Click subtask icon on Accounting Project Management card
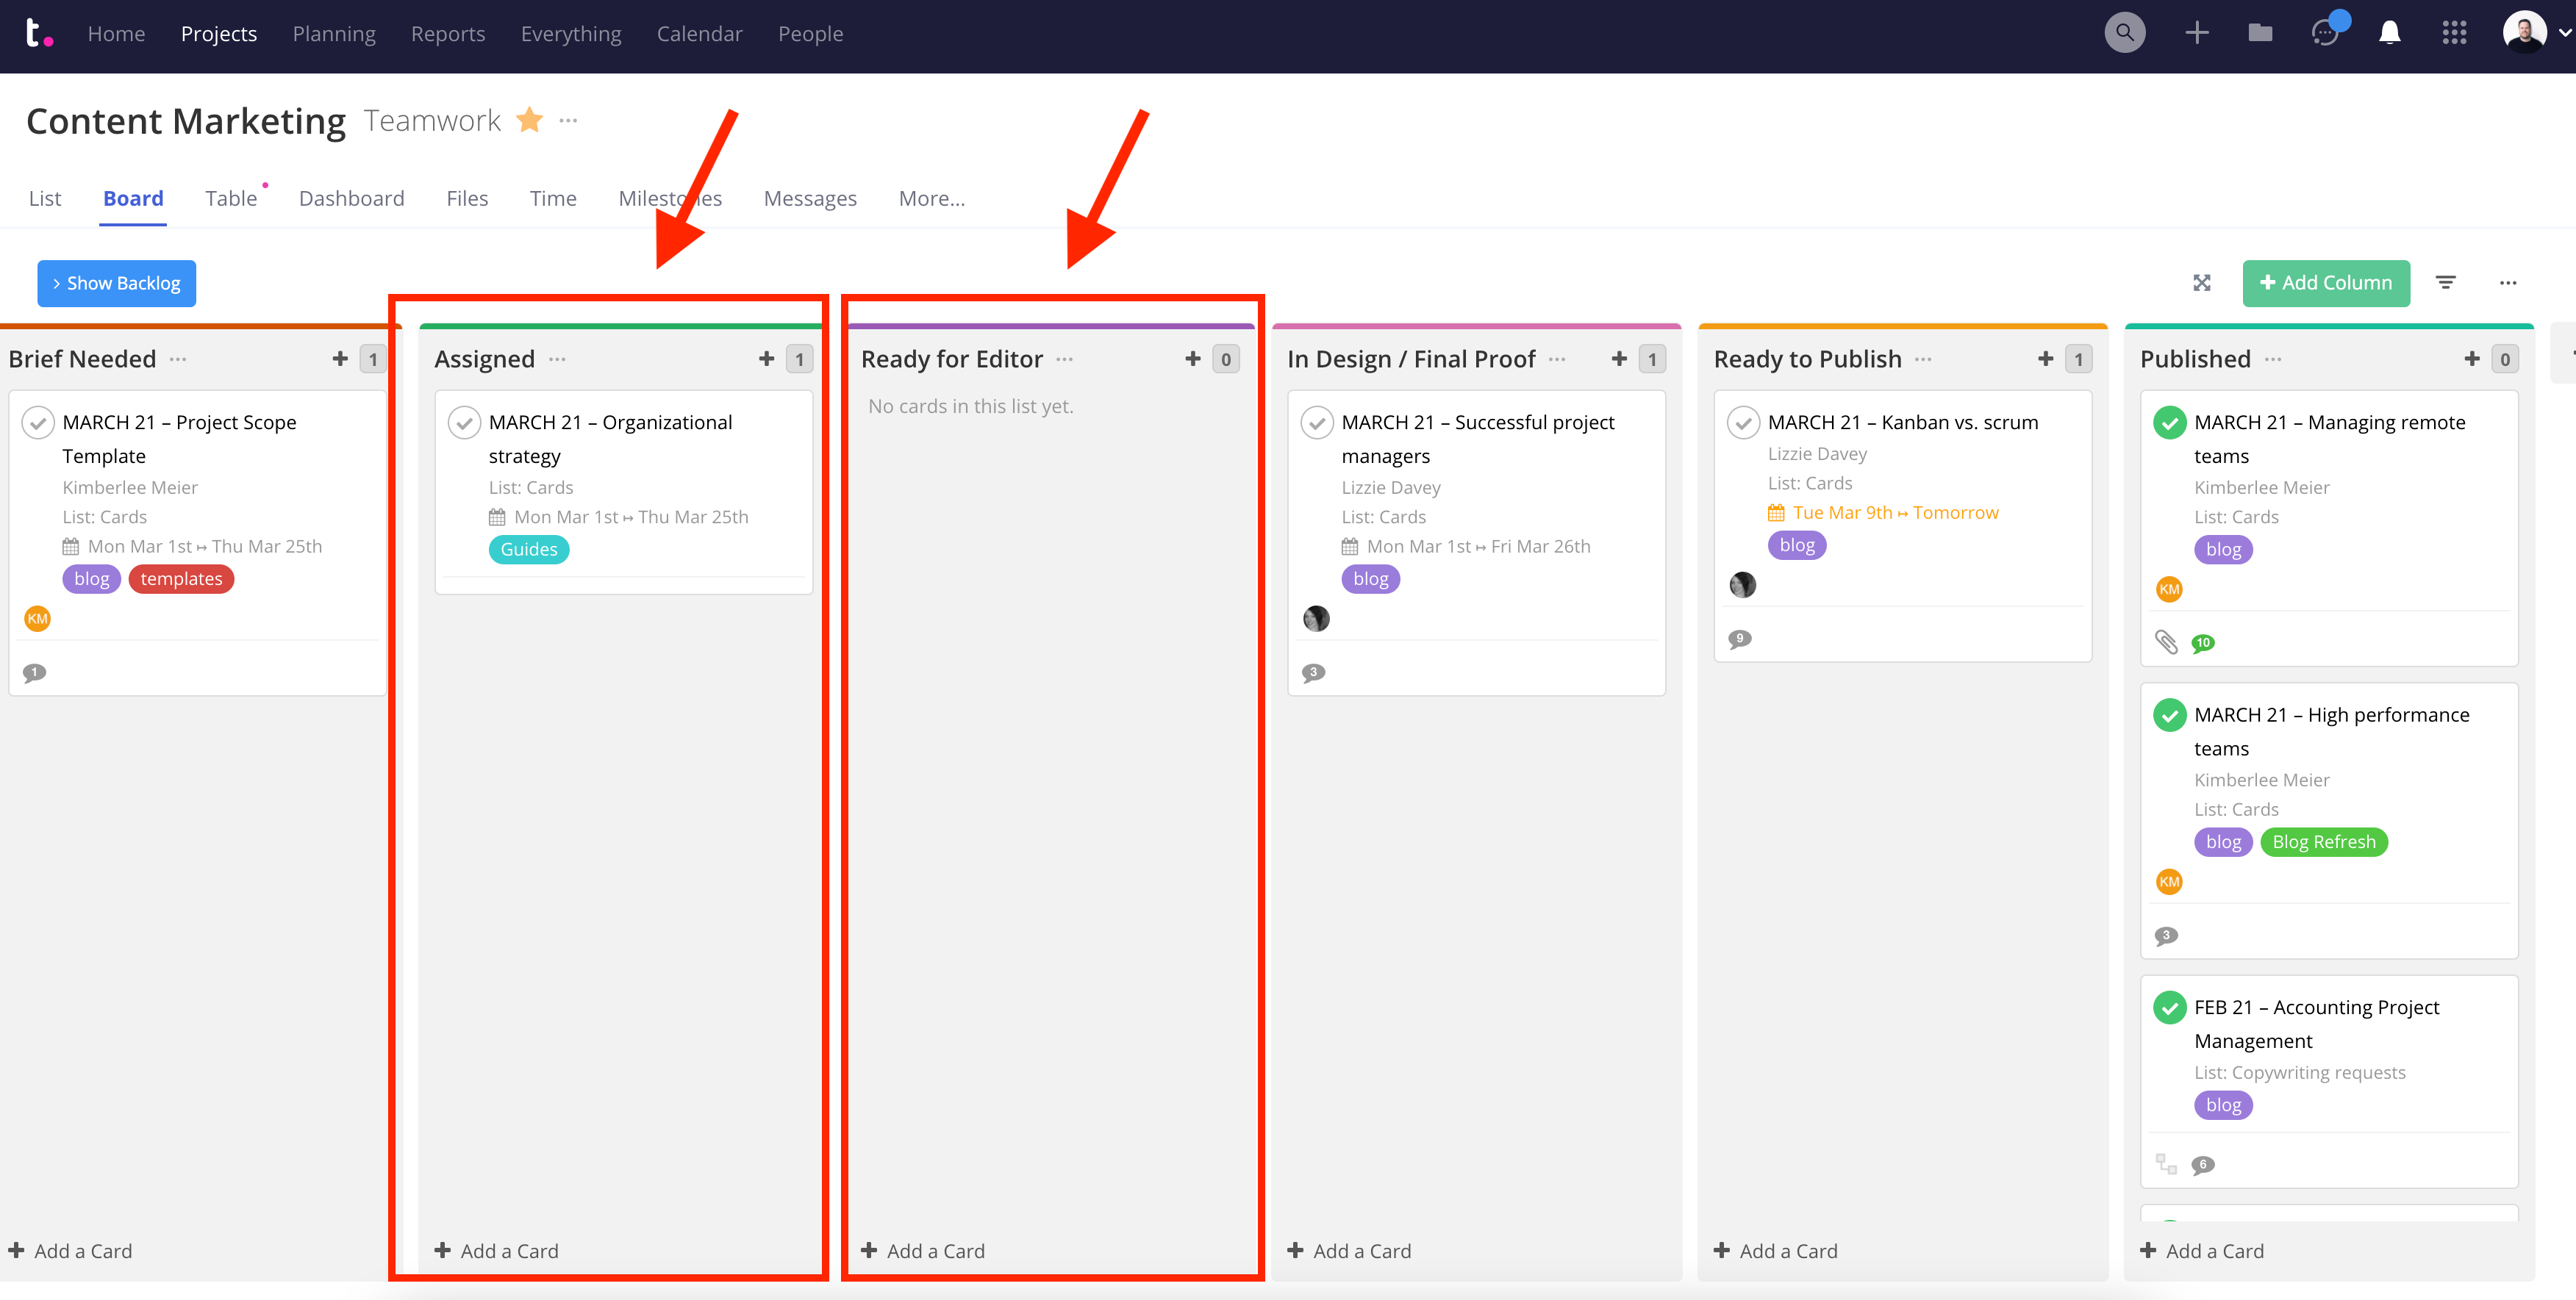Viewport: 2576px width, 1300px height. (x=2166, y=1163)
